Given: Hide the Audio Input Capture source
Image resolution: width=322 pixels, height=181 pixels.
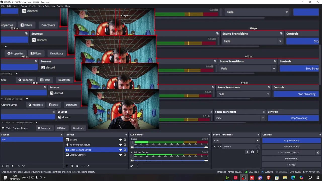Looking at the screenshot, I should tap(120, 145).
